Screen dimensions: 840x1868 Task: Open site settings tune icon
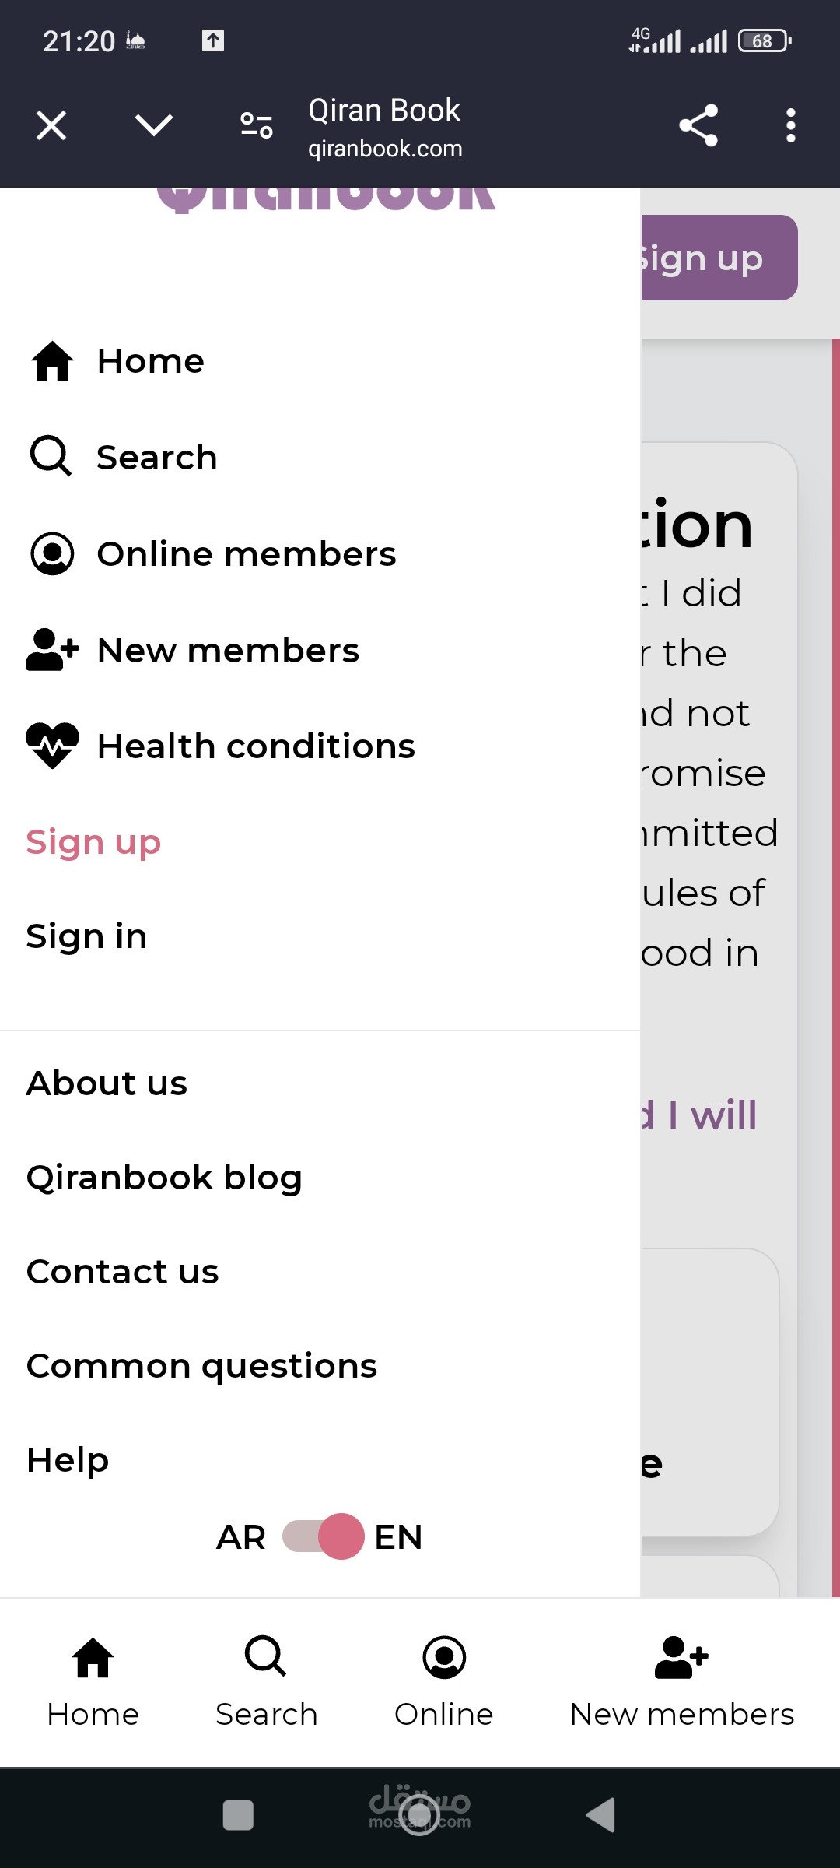[x=256, y=125]
